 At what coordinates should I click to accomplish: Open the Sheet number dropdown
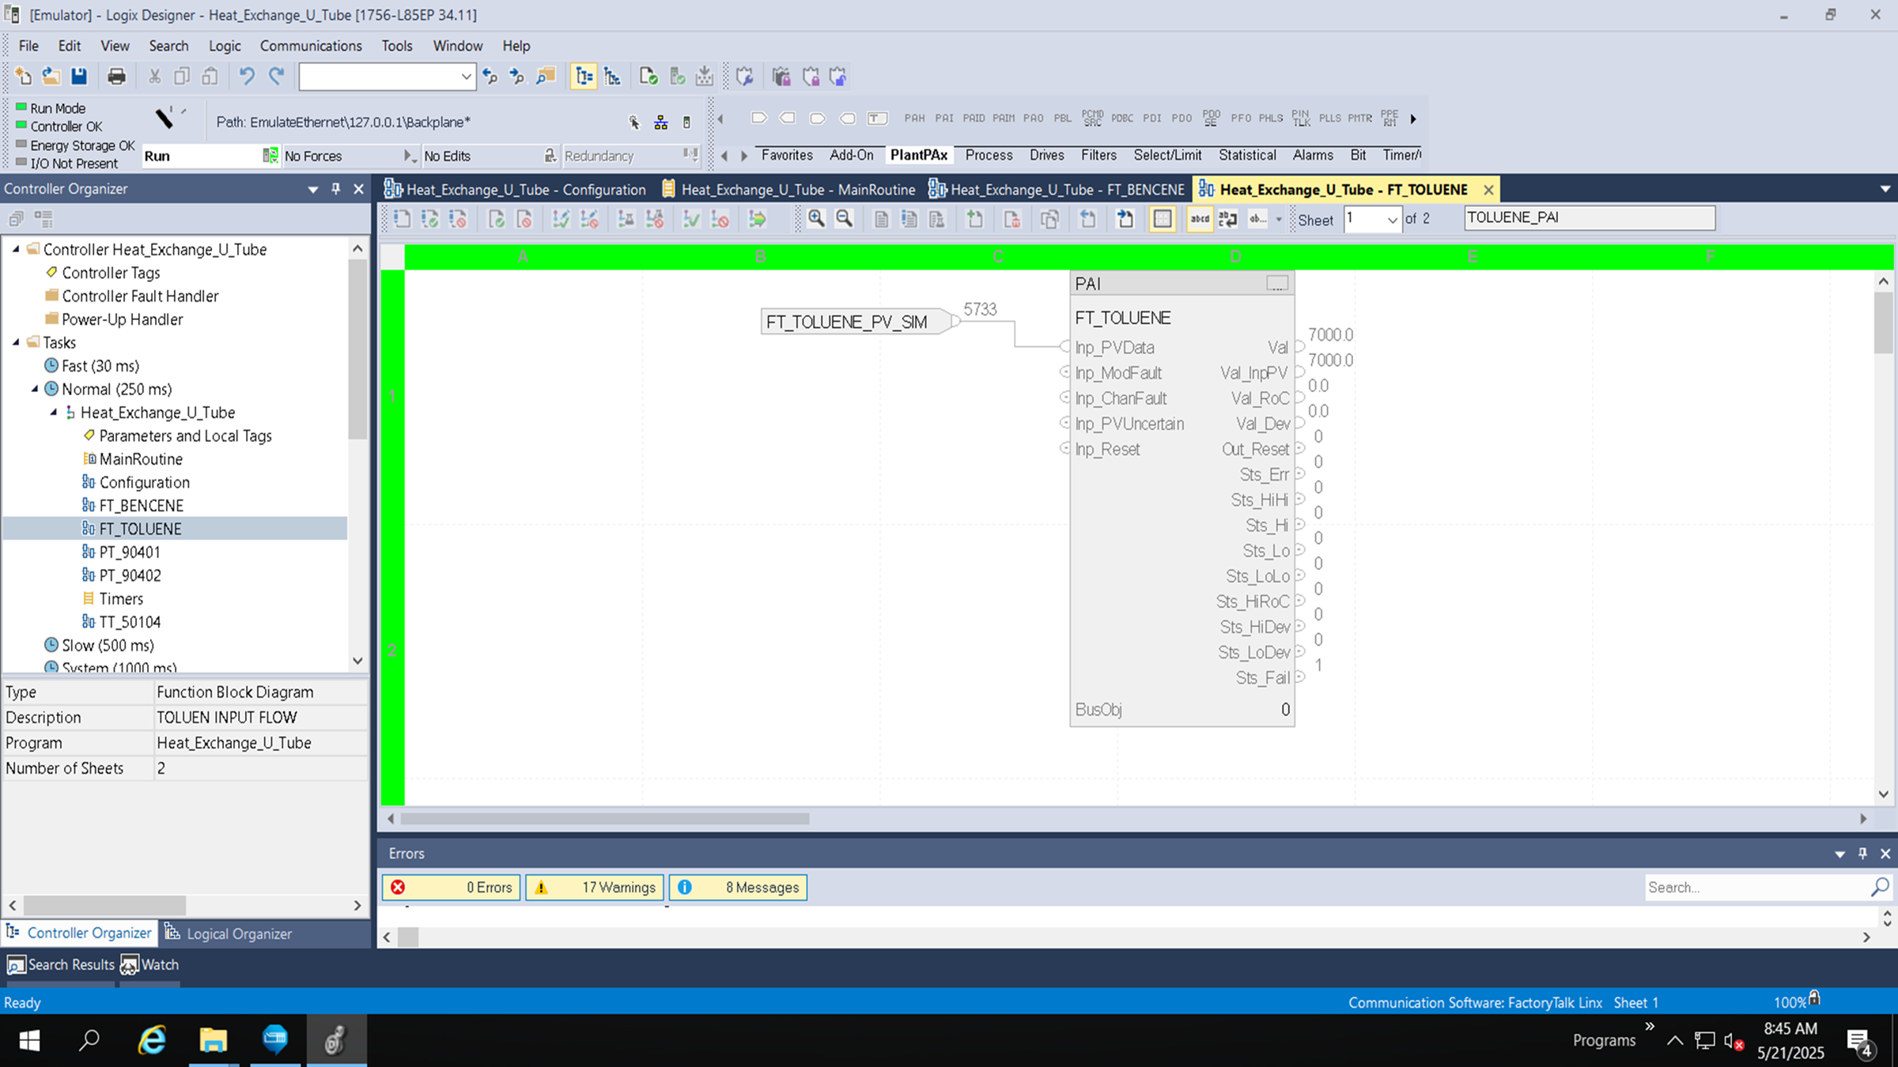(1391, 220)
